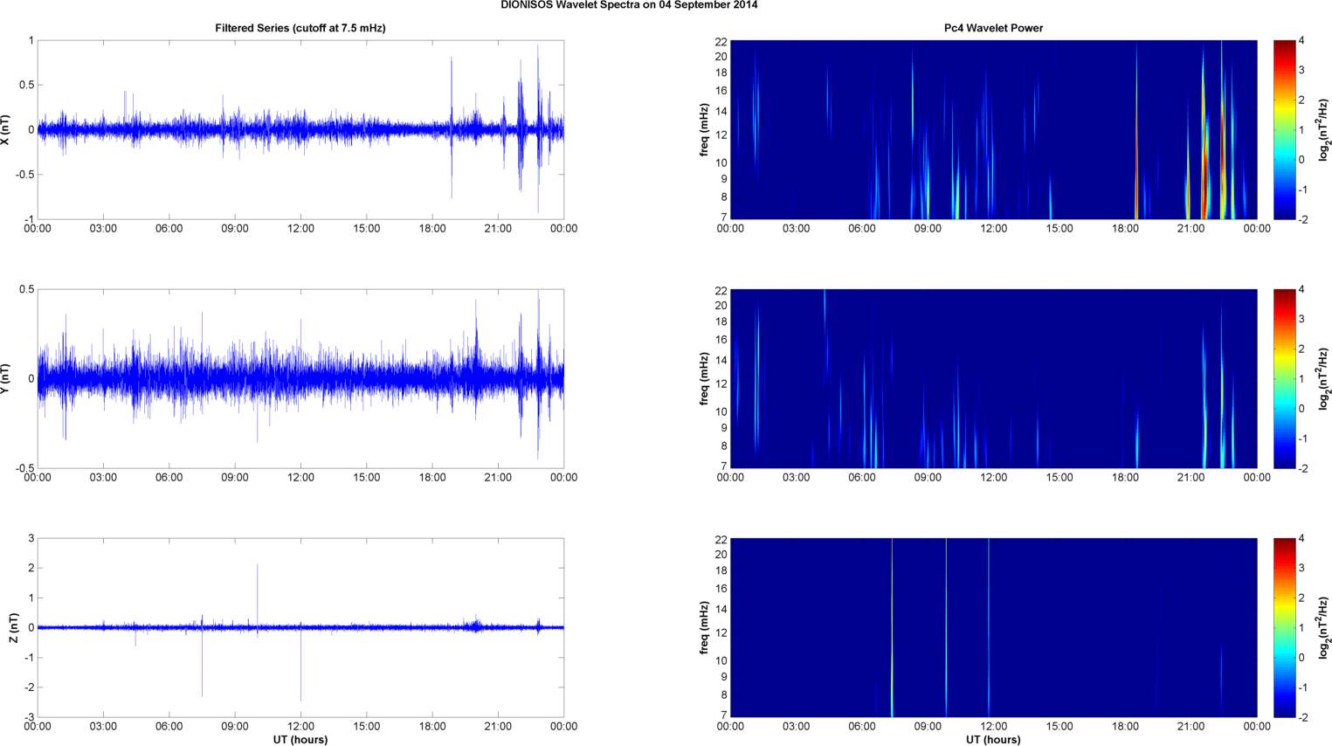Click the DIONISOS Wavelet Spectra main title
The height and width of the screenshot is (746, 1332).
click(x=629, y=5)
